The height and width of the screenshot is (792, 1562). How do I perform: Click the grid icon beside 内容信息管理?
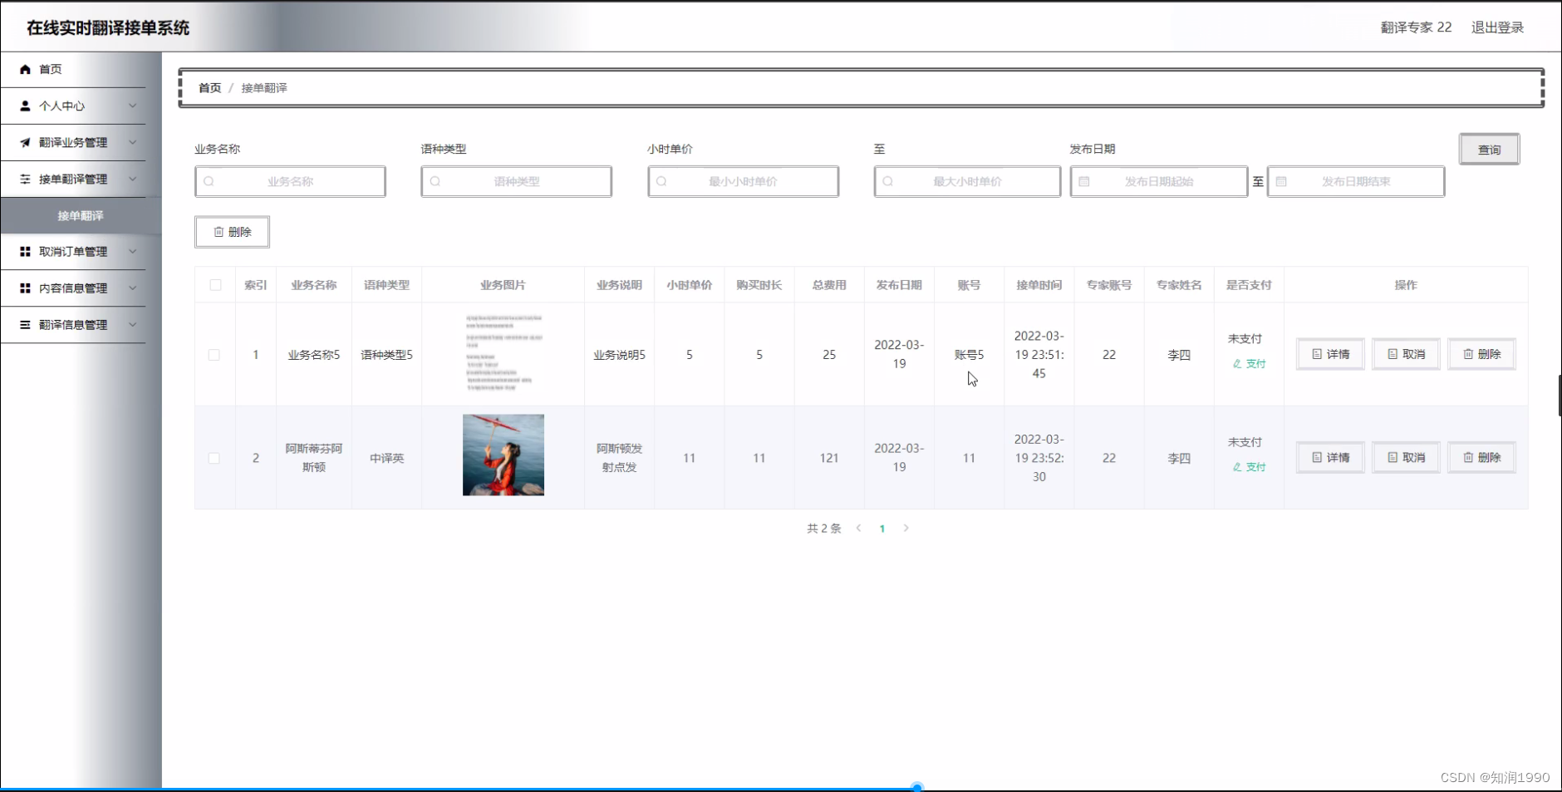pos(26,288)
